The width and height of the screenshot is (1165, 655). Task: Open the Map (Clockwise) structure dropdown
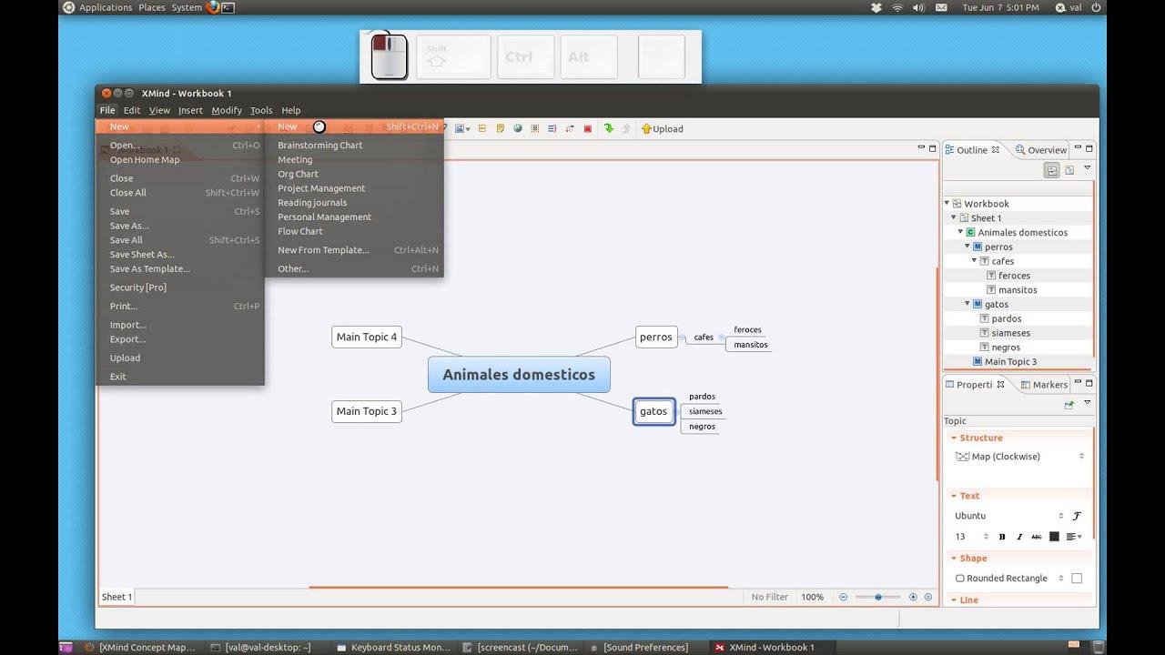click(1019, 457)
